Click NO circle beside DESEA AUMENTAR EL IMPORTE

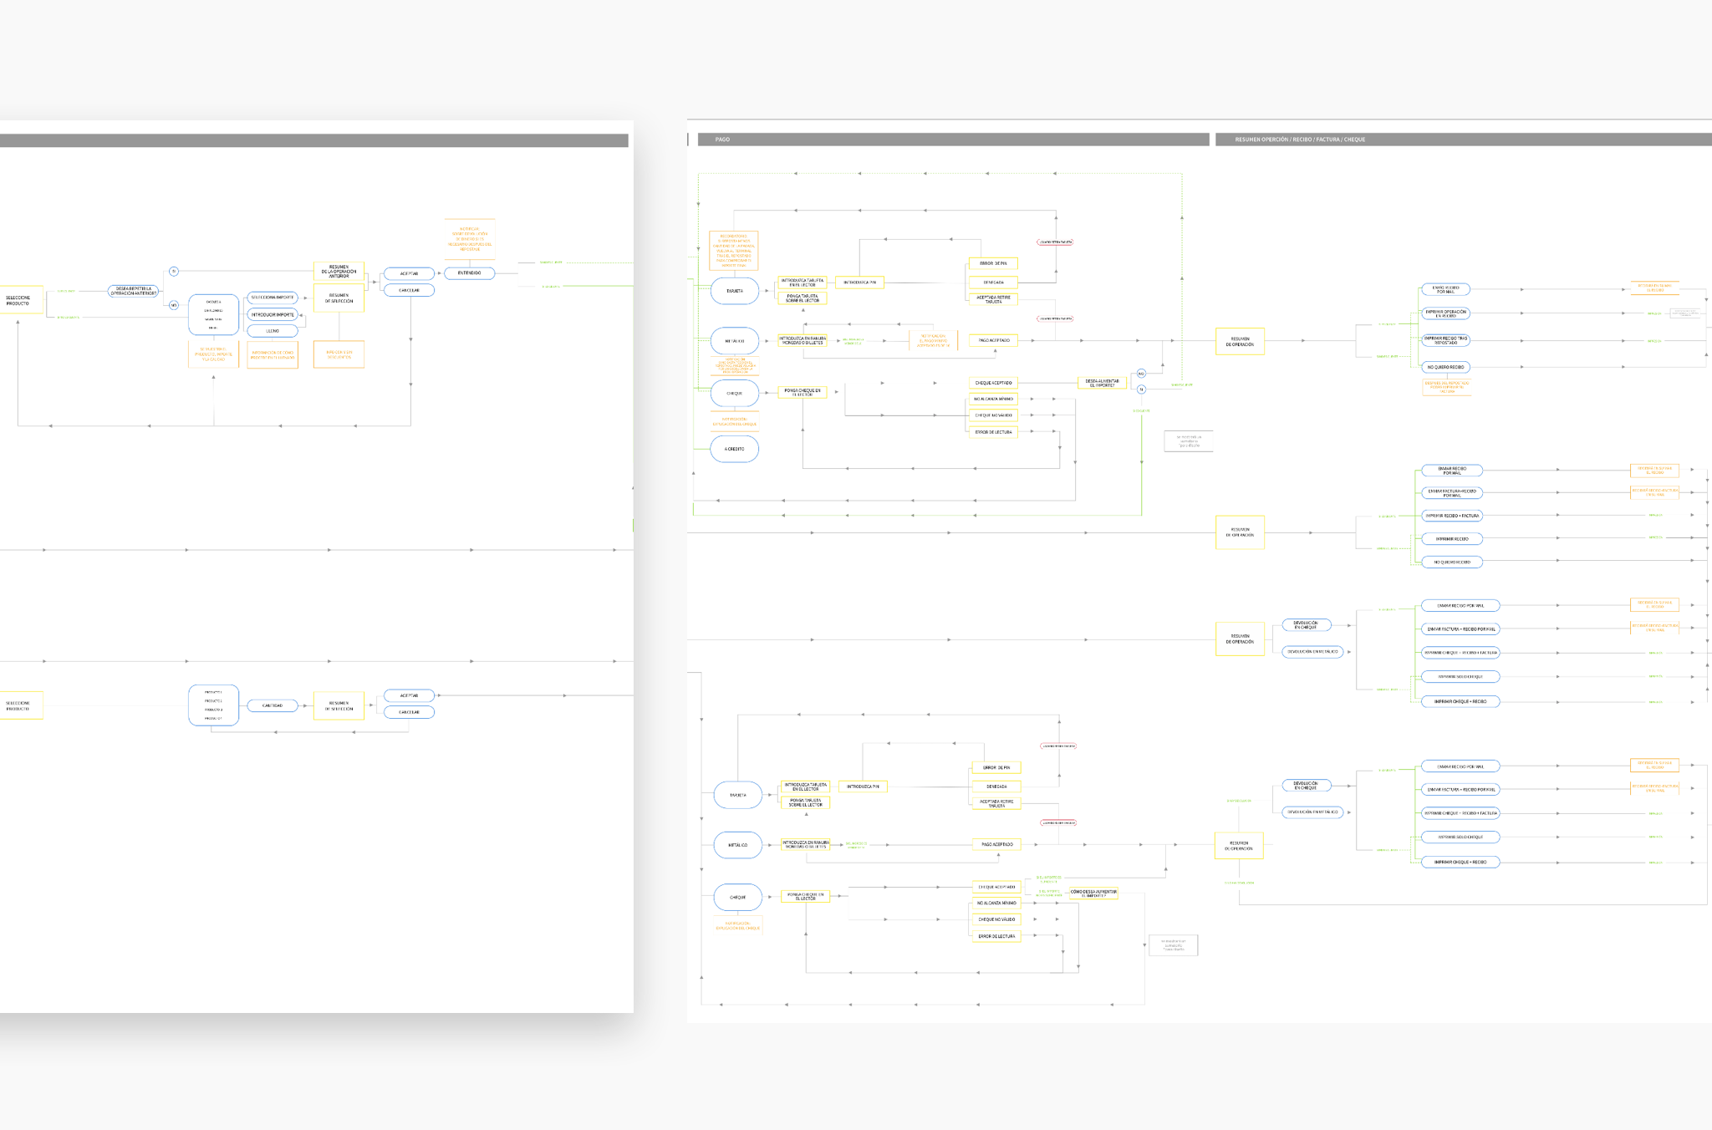[1141, 374]
